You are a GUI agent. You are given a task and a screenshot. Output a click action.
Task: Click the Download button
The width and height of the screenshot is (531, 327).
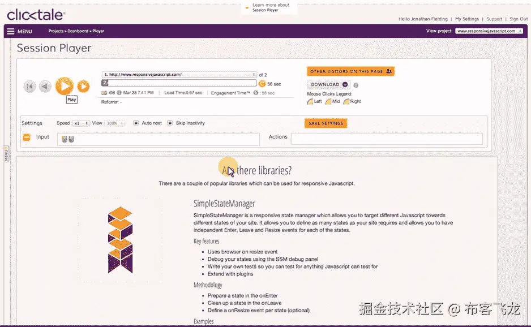pos(328,84)
